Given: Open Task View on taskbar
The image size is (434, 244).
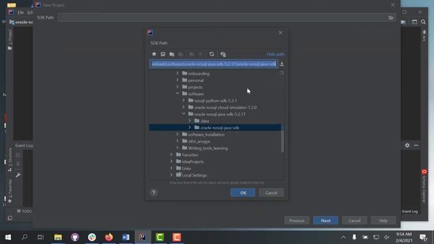Looking at the screenshot, I should (41, 237).
